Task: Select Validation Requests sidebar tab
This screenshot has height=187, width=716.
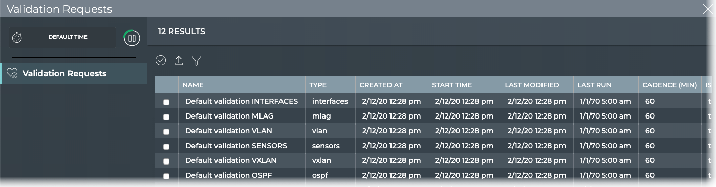Action: tap(74, 74)
